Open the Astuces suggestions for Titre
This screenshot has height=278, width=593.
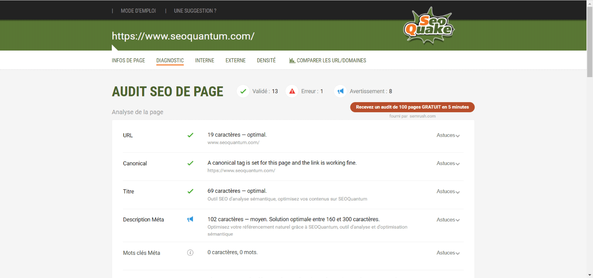[447, 191]
